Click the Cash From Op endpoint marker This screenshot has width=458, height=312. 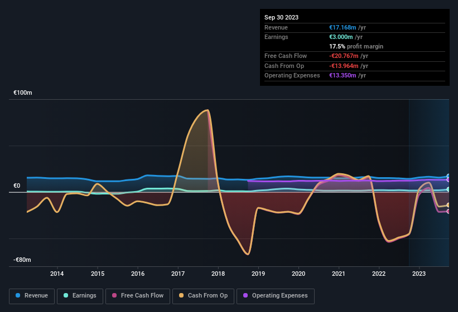(x=449, y=205)
